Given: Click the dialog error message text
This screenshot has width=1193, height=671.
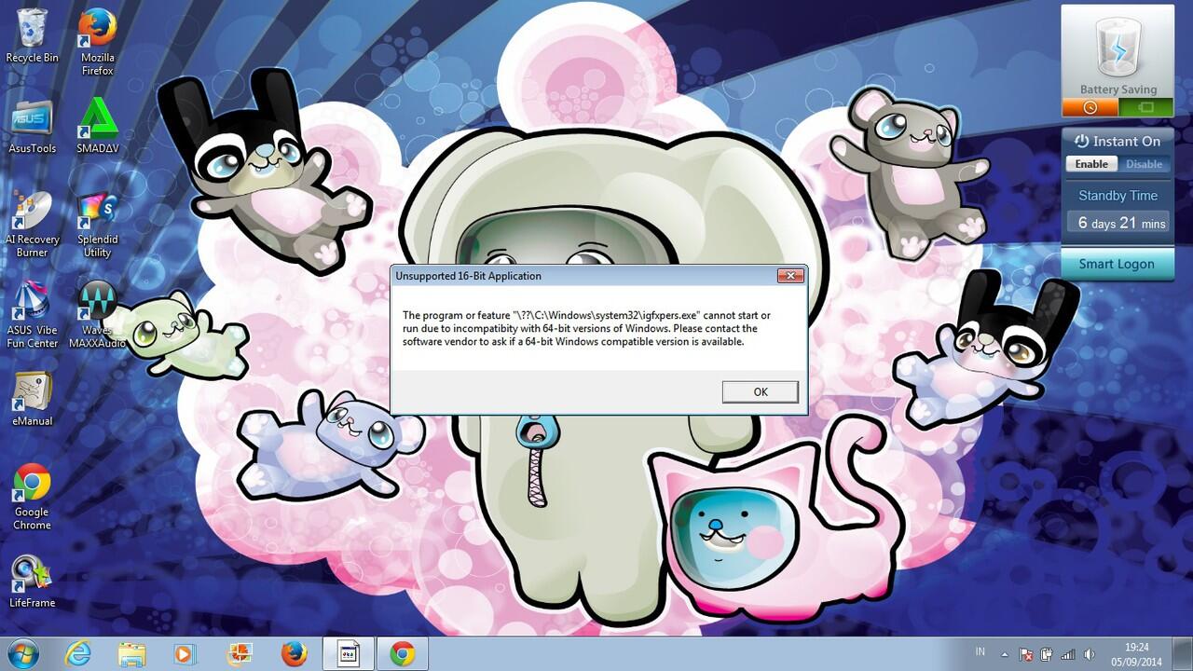Looking at the screenshot, I should click(x=586, y=328).
